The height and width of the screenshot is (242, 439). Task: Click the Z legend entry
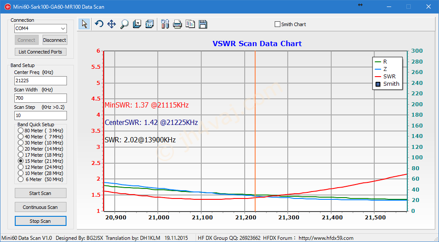click(381, 69)
